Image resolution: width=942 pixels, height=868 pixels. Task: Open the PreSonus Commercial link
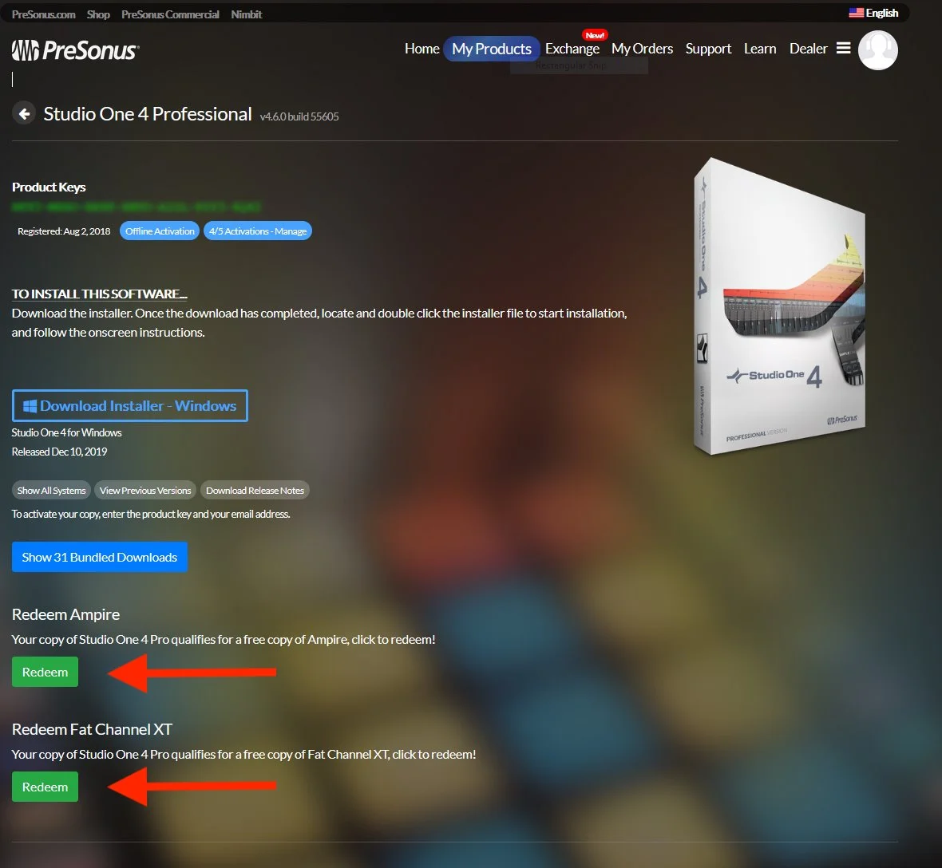pos(170,14)
